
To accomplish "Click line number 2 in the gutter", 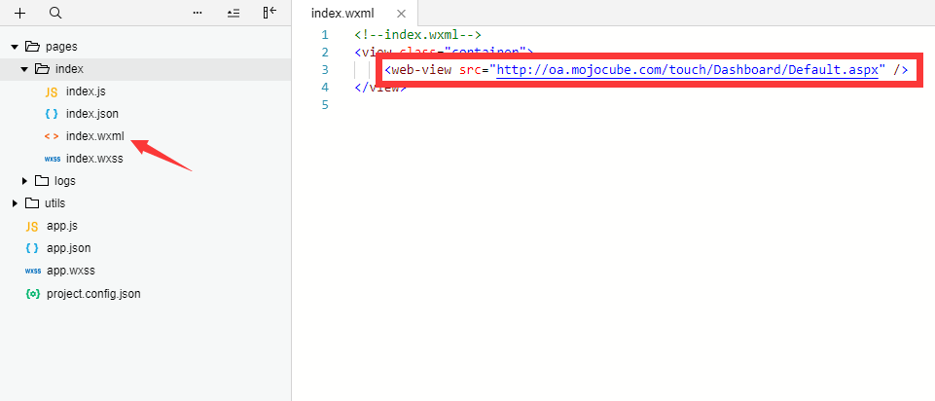I will 324,53.
